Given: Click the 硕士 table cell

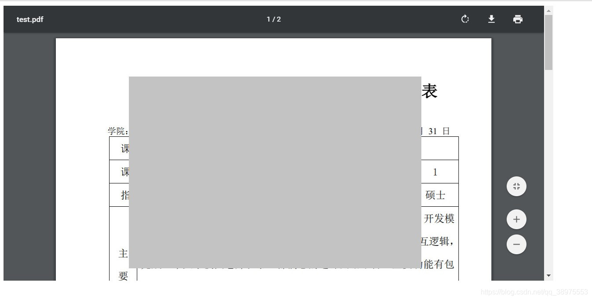Looking at the screenshot, I should (x=435, y=195).
